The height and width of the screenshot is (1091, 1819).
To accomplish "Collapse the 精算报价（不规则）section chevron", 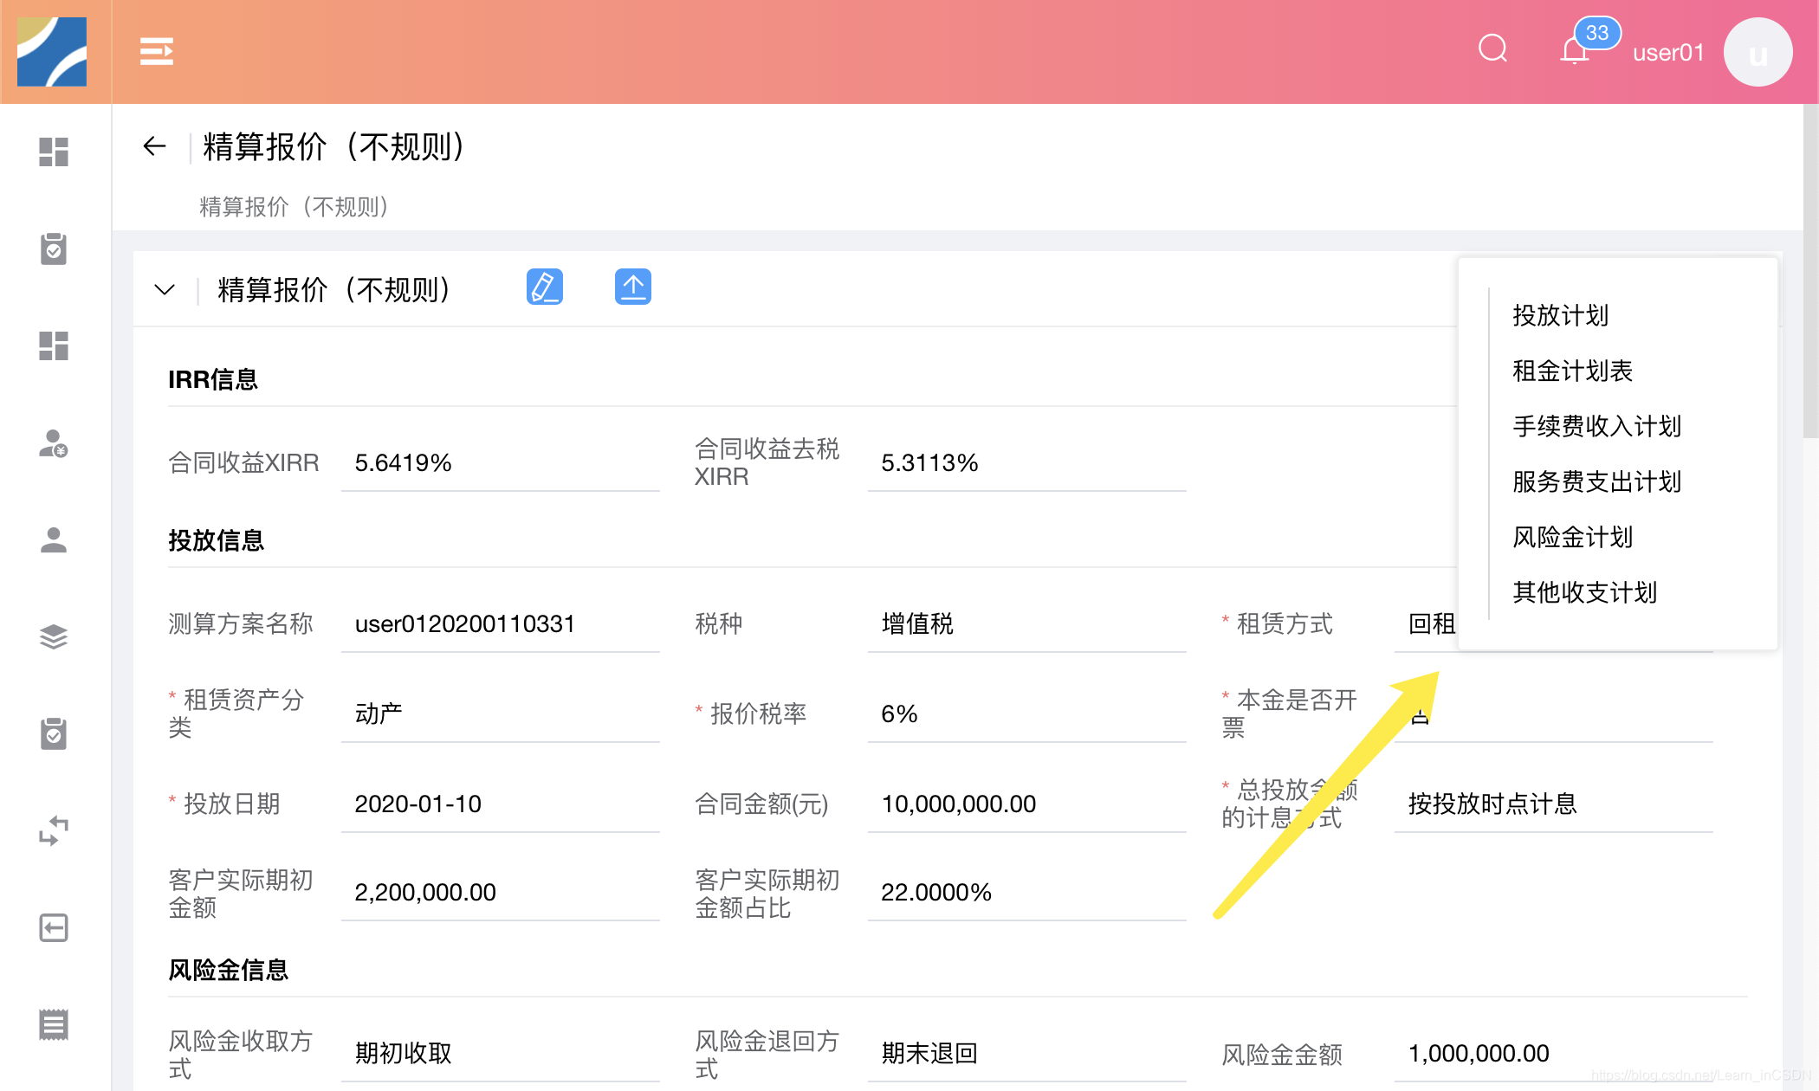I will [165, 289].
